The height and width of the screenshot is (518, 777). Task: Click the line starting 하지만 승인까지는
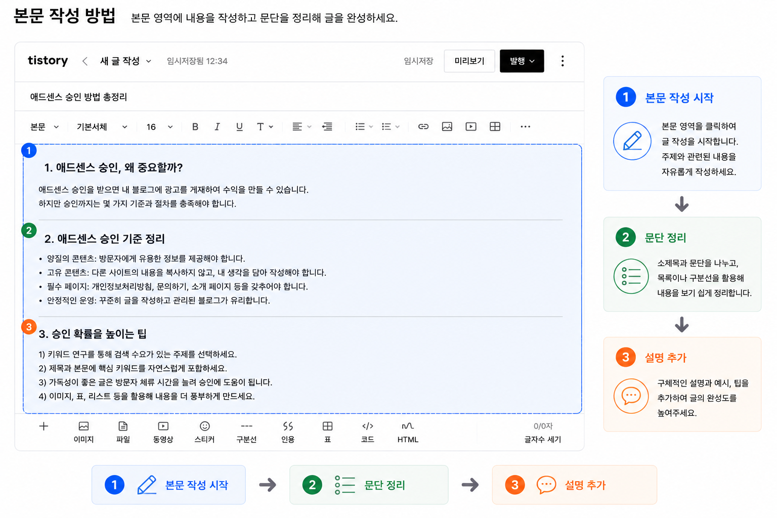[138, 203]
